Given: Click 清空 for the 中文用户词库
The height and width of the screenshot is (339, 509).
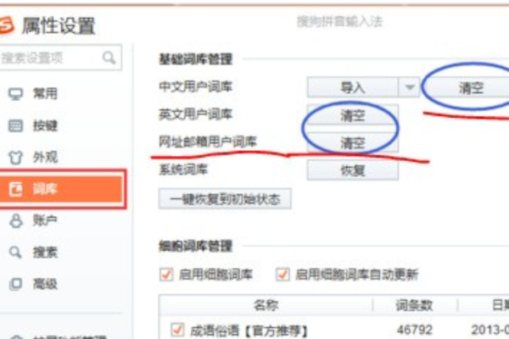Looking at the screenshot, I should pyautogui.click(x=471, y=87).
